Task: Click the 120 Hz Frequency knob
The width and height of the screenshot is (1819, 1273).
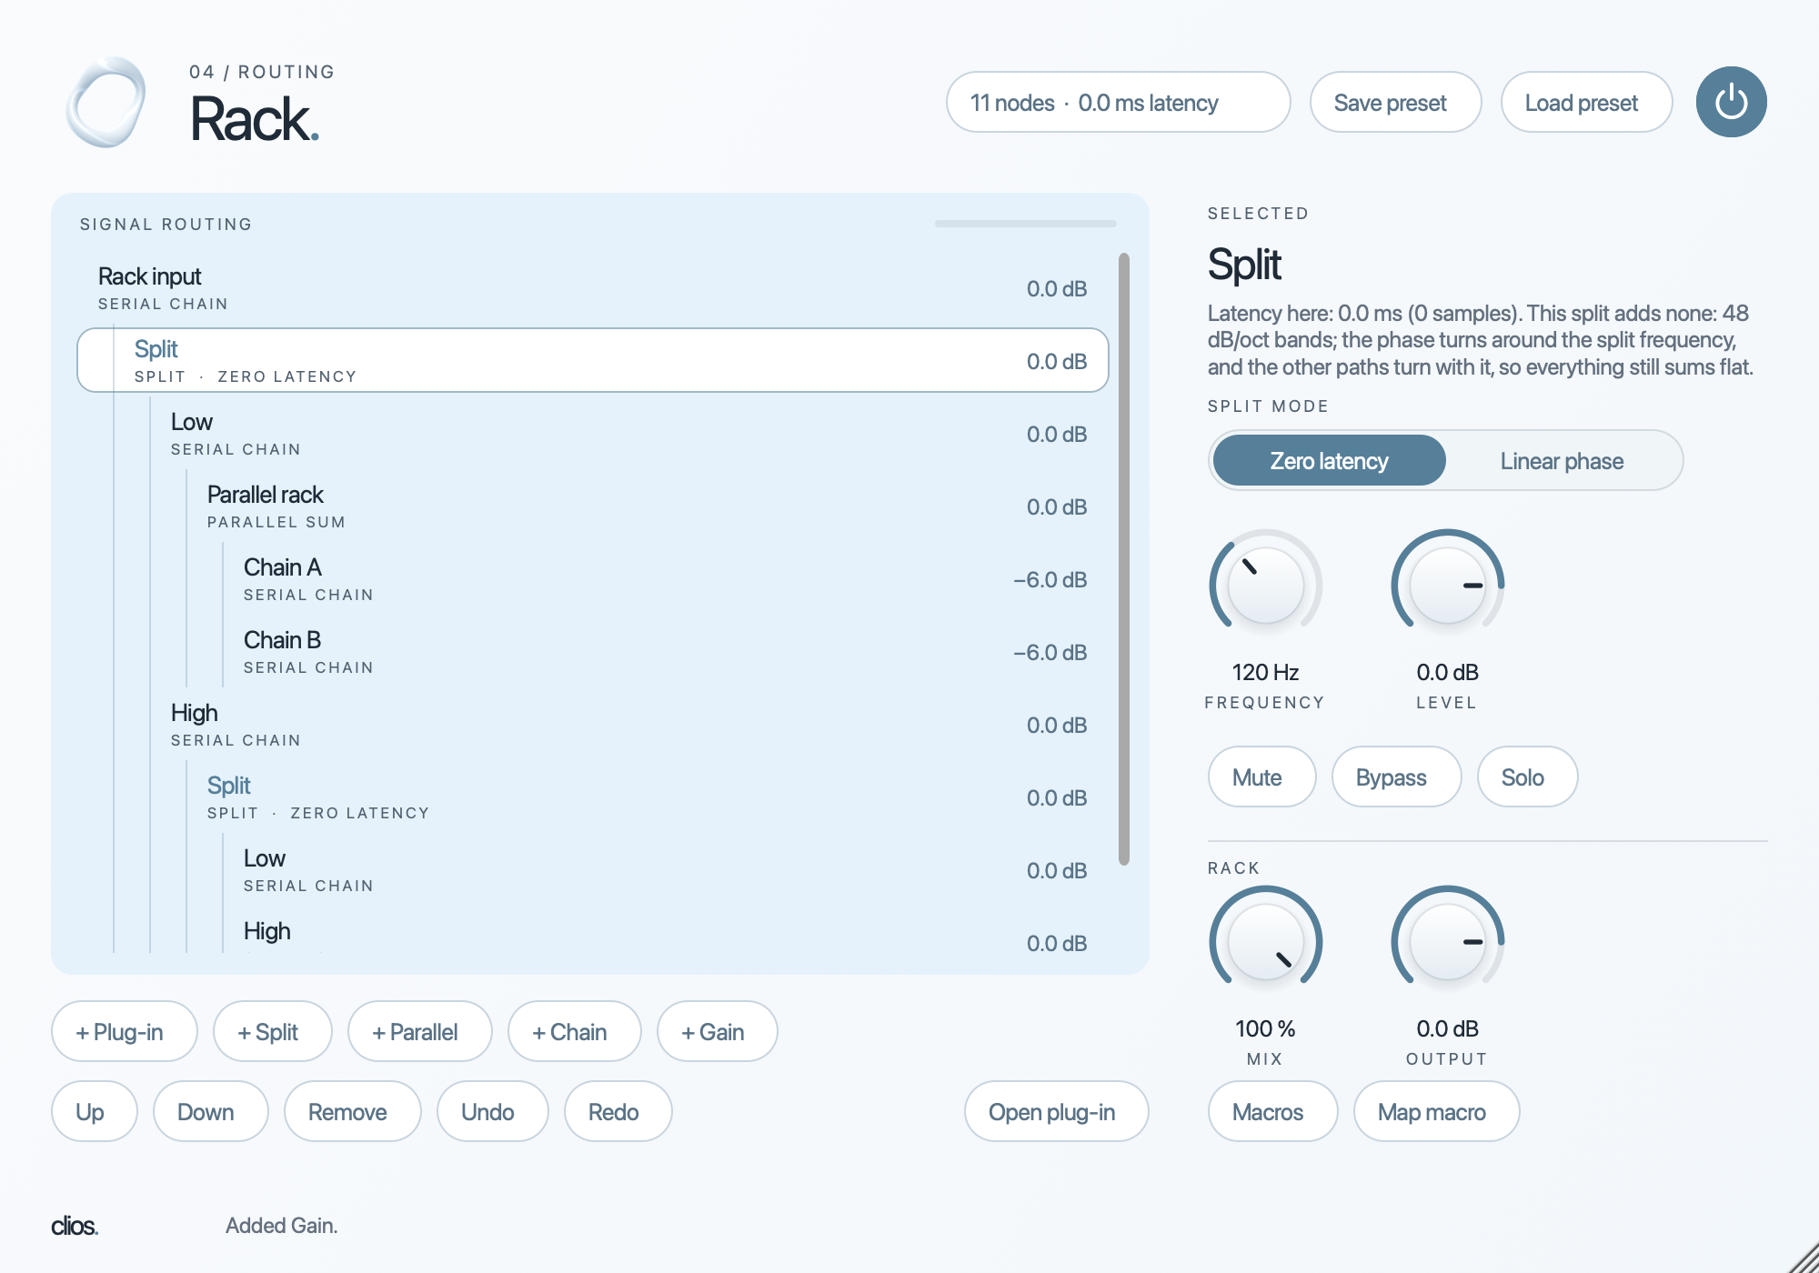Action: [1265, 585]
